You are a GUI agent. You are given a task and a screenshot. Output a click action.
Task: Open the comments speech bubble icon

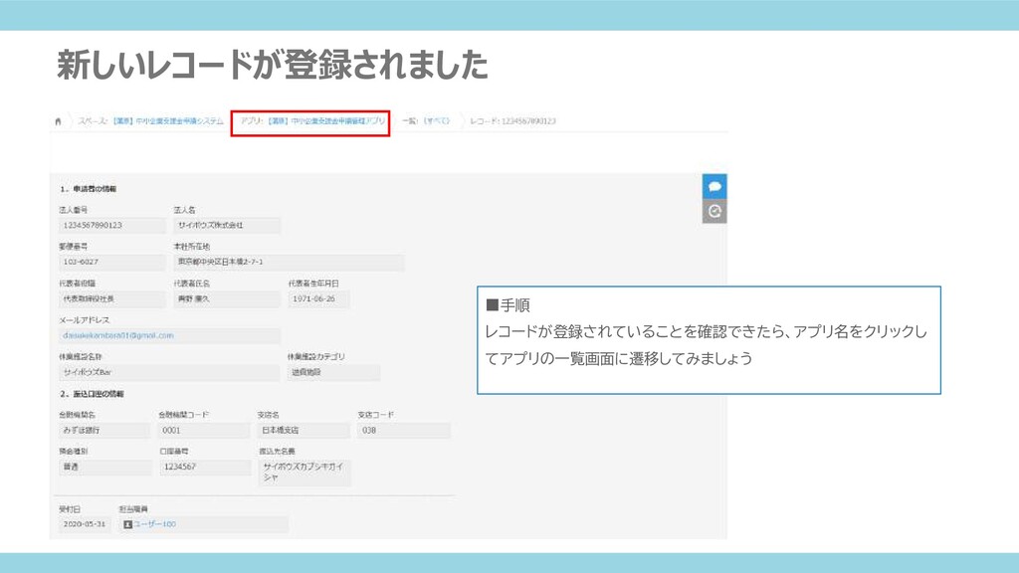714,186
